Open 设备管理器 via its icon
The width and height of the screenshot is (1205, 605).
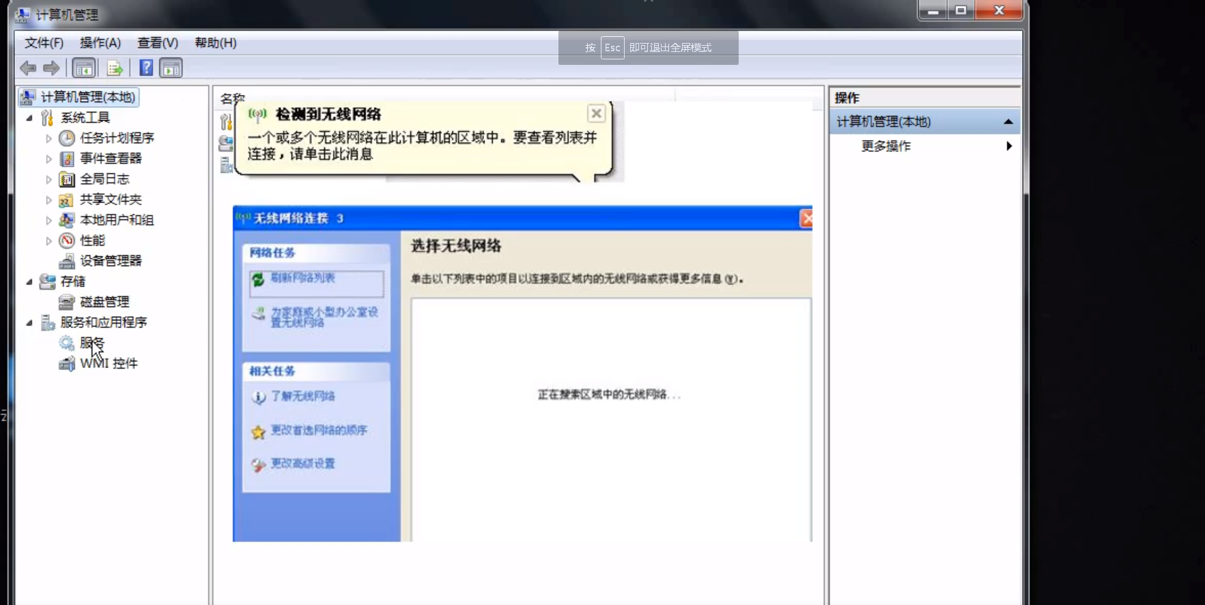67,261
